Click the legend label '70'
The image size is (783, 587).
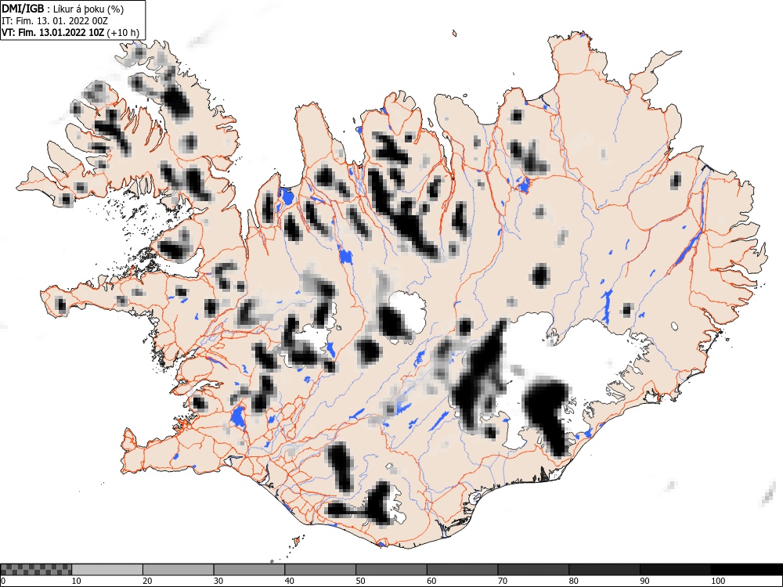tap(502, 581)
